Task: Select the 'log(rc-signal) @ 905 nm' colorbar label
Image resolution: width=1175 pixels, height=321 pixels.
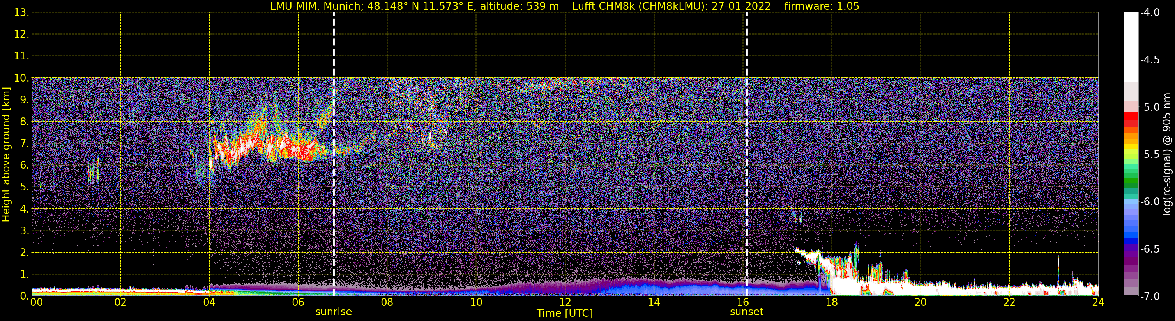Action: (x=1167, y=154)
